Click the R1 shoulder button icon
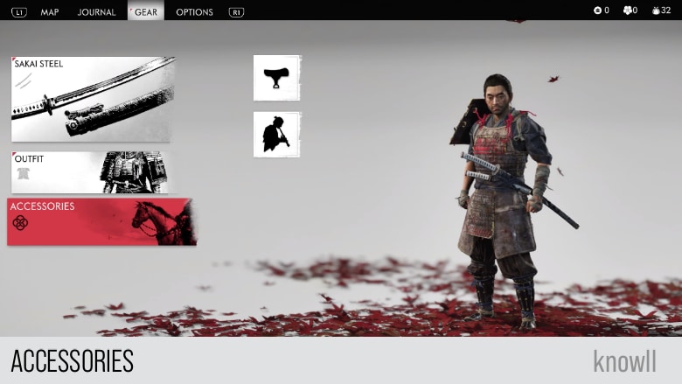The height and width of the screenshot is (384, 682). click(237, 12)
